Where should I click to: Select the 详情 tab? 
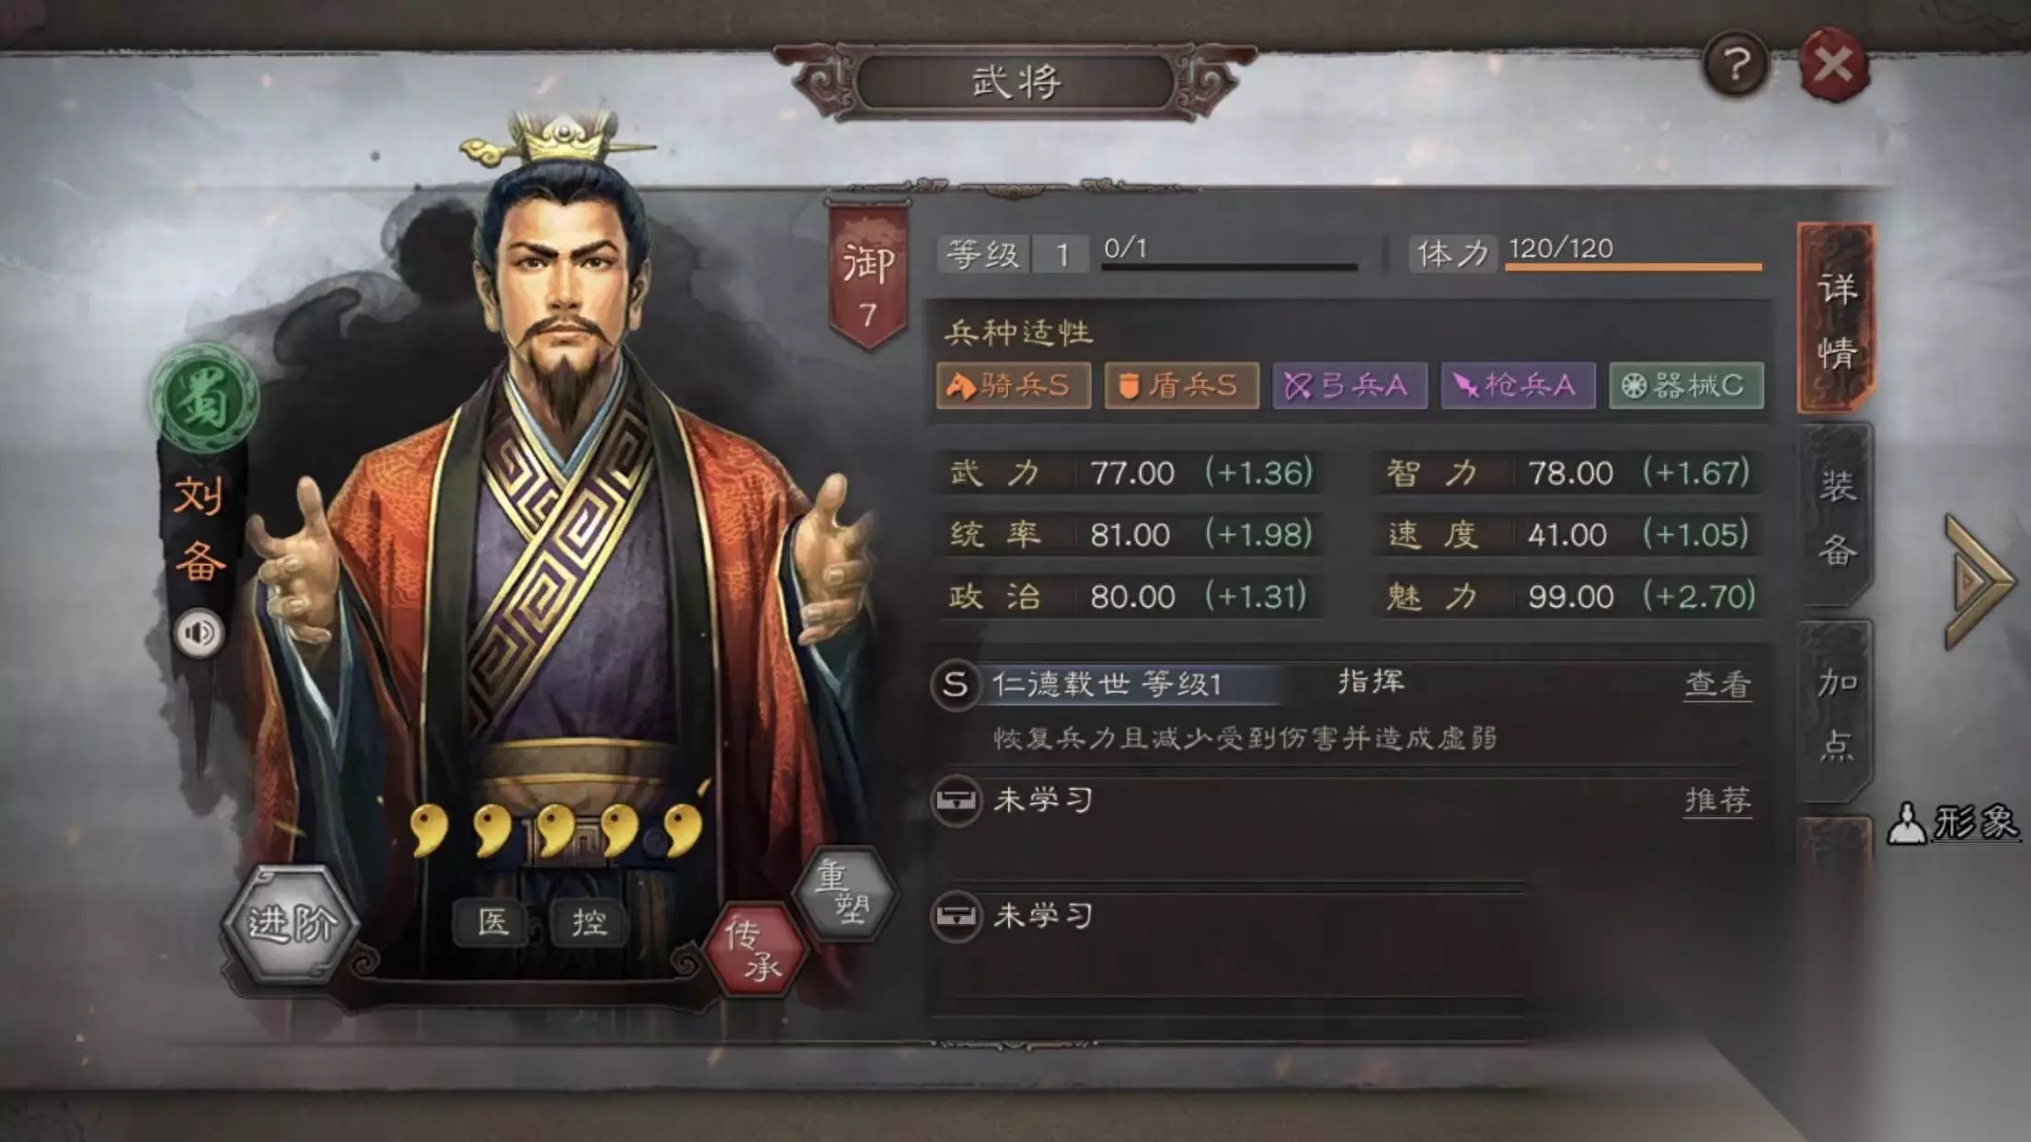click(1836, 319)
